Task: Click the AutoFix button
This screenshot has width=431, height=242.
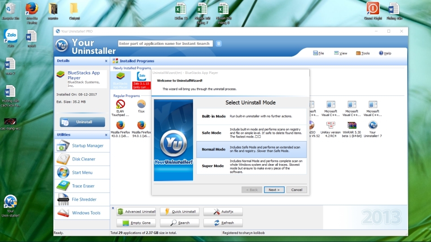Action: (x=223, y=212)
